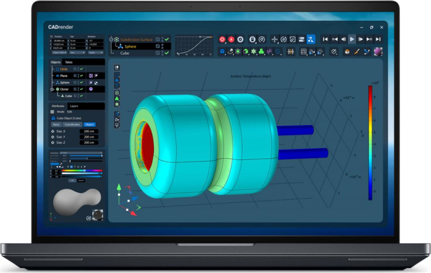Select the move tool crosshair icon
The width and height of the screenshot is (431, 273).
click(x=274, y=39)
